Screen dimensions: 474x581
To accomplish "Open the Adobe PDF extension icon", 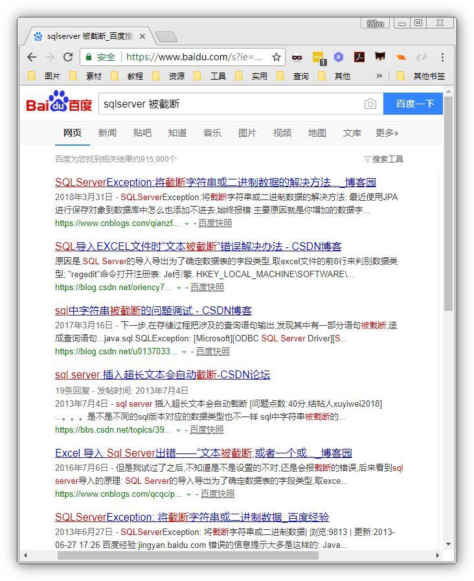I will click(359, 57).
